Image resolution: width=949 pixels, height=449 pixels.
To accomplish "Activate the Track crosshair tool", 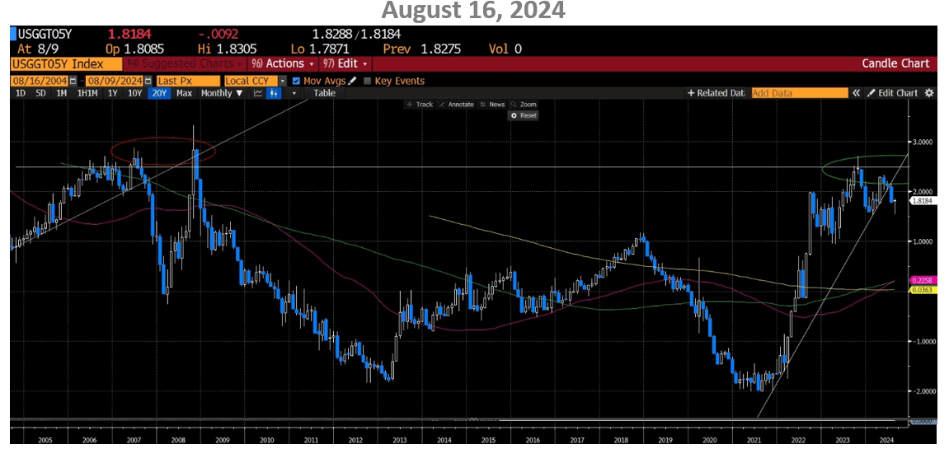I will [420, 104].
